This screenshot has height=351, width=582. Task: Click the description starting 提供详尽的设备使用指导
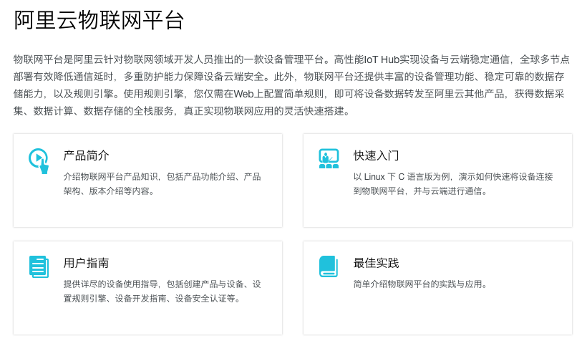[163, 292]
